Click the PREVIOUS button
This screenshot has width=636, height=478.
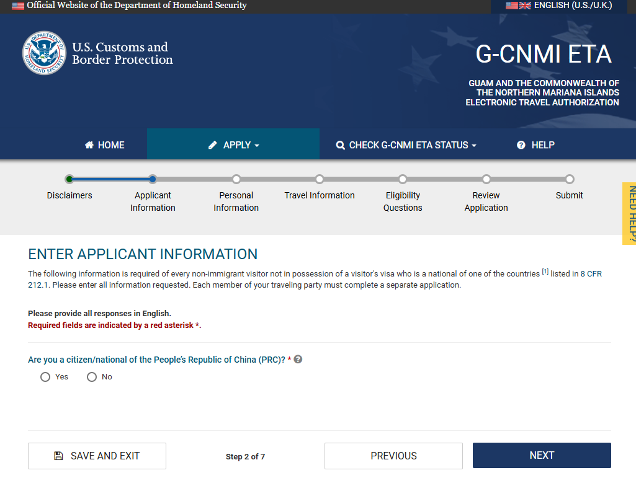point(393,456)
